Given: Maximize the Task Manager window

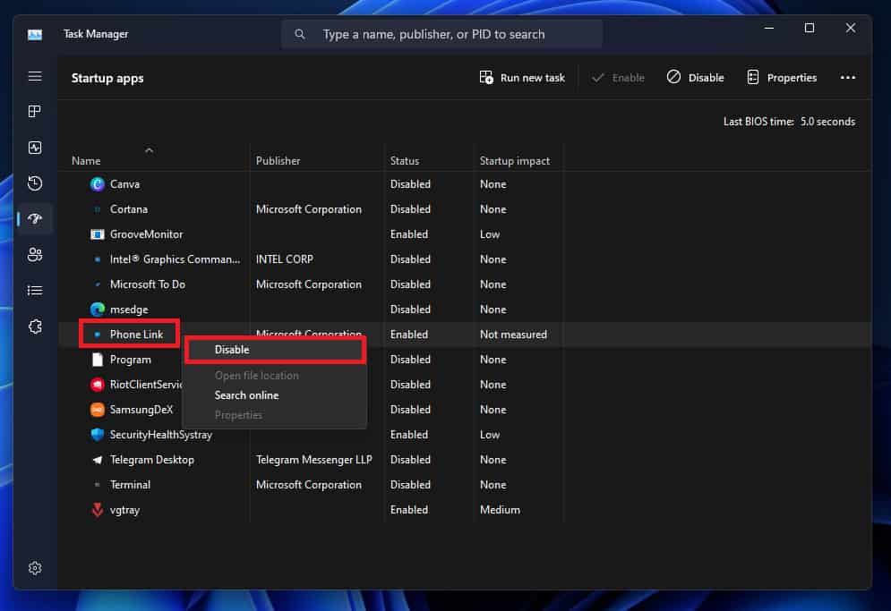Looking at the screenshot, I should 810,28.
